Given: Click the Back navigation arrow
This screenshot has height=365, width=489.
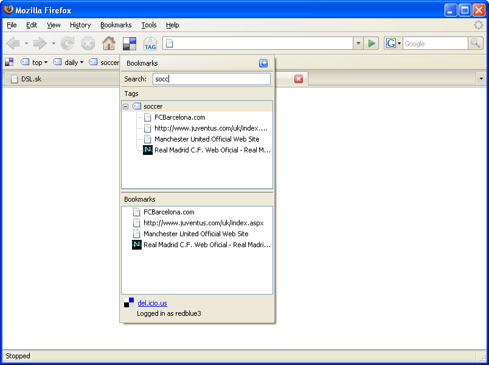Looking at the screenshot, I should [13, 44].
